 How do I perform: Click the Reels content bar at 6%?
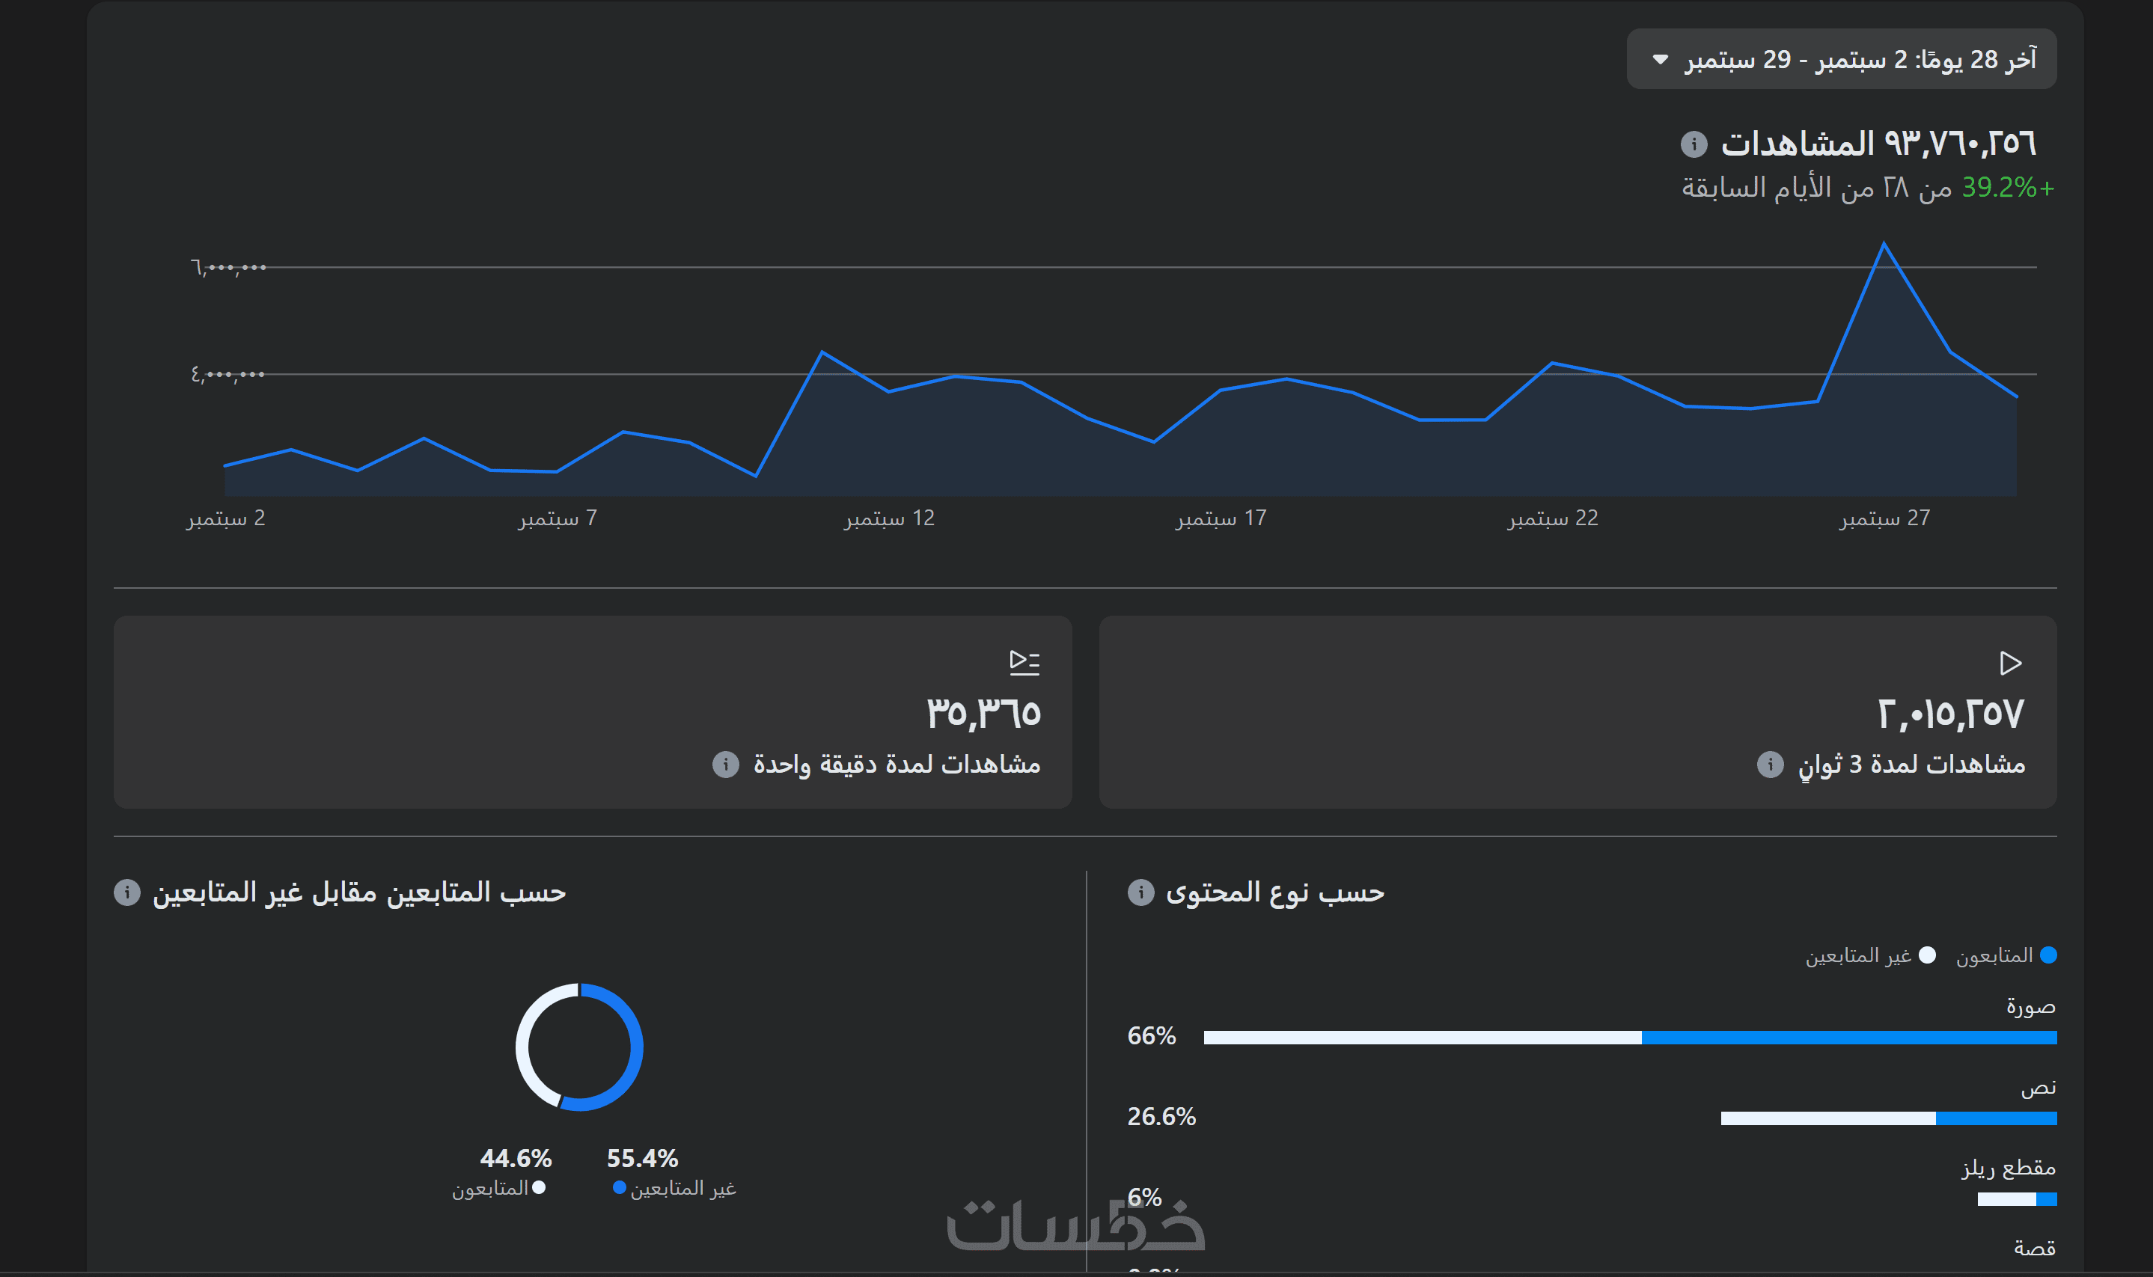click(2016, 1198)
